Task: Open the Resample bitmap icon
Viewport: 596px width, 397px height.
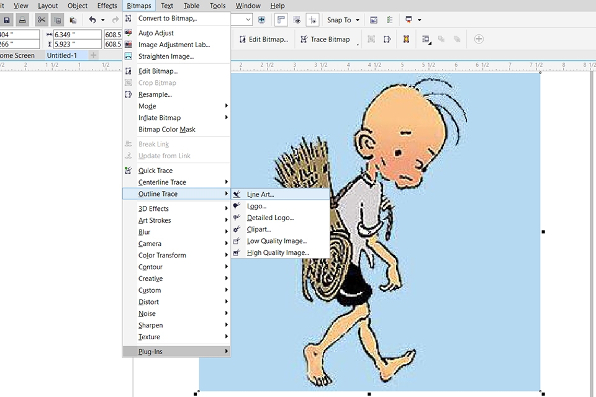Action: tap(129, 94)
